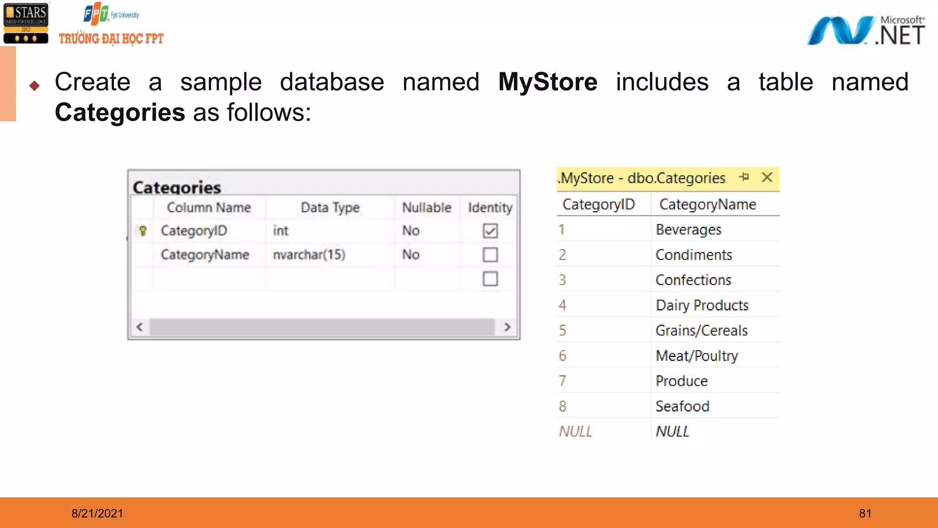Click the STARS rating badge

26,23
